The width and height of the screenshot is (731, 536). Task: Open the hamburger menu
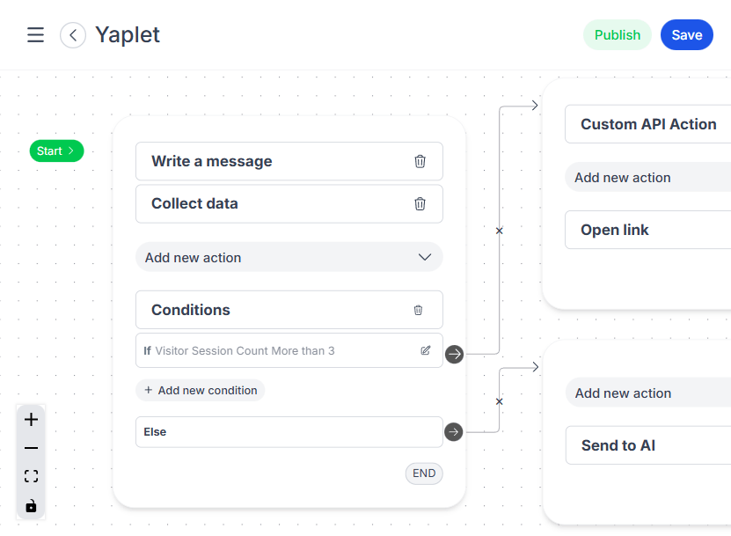(x=35, y=35)
